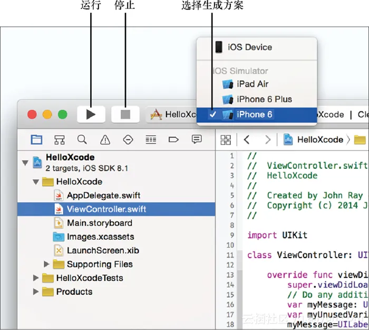Image resolution: width=369 pixels, height=330 pixels.
Task: Click the HelloXcode project blueprint icon
Action: 37,163
